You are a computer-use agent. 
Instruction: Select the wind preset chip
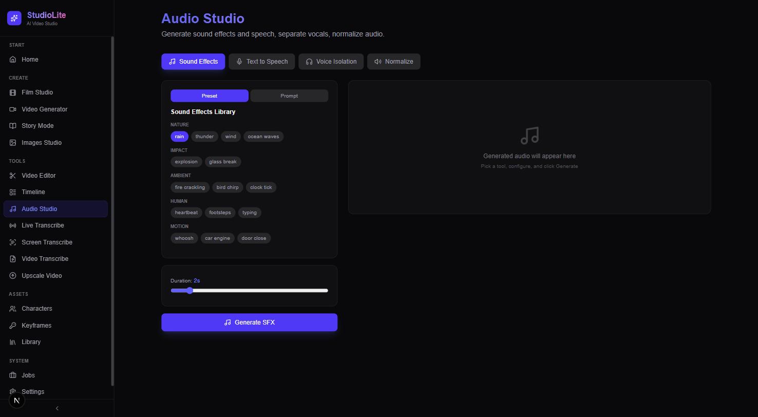point(231,137)
